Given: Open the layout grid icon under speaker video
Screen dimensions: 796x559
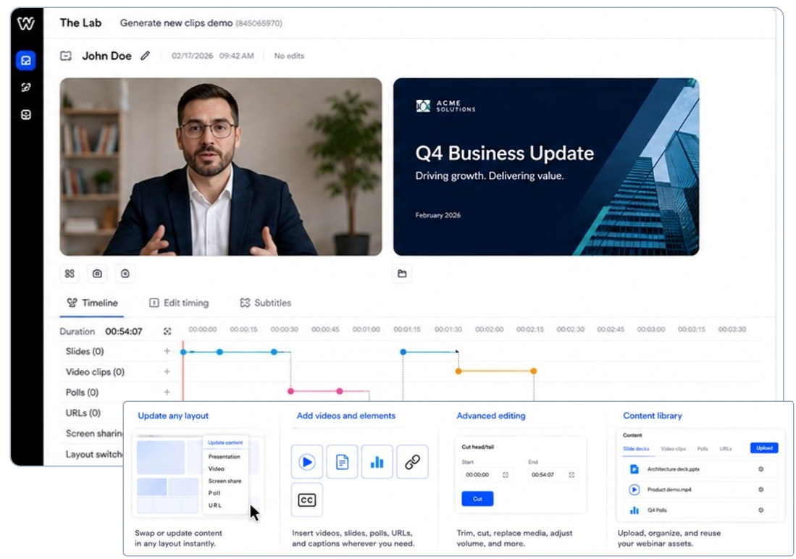Looking at the screenshot, I should [x=70, y=274].
